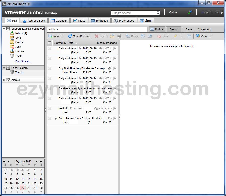Check the Database Integrity check report checkbox

tap(50, 89)
